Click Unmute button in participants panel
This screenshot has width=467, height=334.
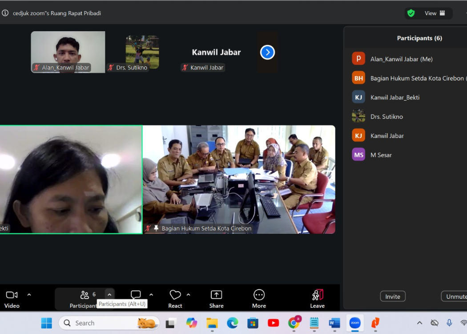click(x=455, y=297)
